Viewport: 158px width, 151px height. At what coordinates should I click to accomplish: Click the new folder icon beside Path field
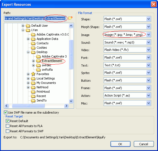(x=70, y=18)
